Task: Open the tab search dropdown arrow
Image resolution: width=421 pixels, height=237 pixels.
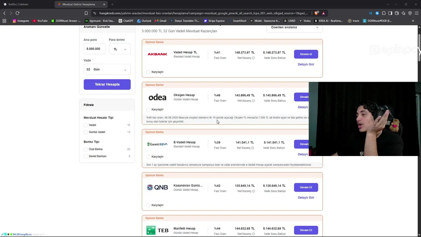Action: [x=388, y=4]
